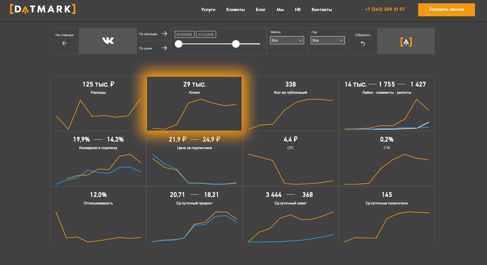Click the 338 publications value
This screenshot has width=487, height=265.
[x=290, y=84]
